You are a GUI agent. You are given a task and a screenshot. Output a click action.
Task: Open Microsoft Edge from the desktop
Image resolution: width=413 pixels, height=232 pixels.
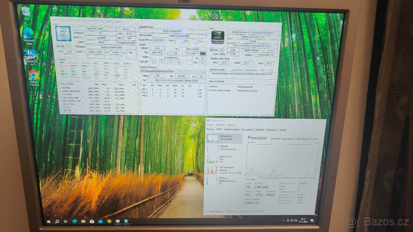coord(28,33)
